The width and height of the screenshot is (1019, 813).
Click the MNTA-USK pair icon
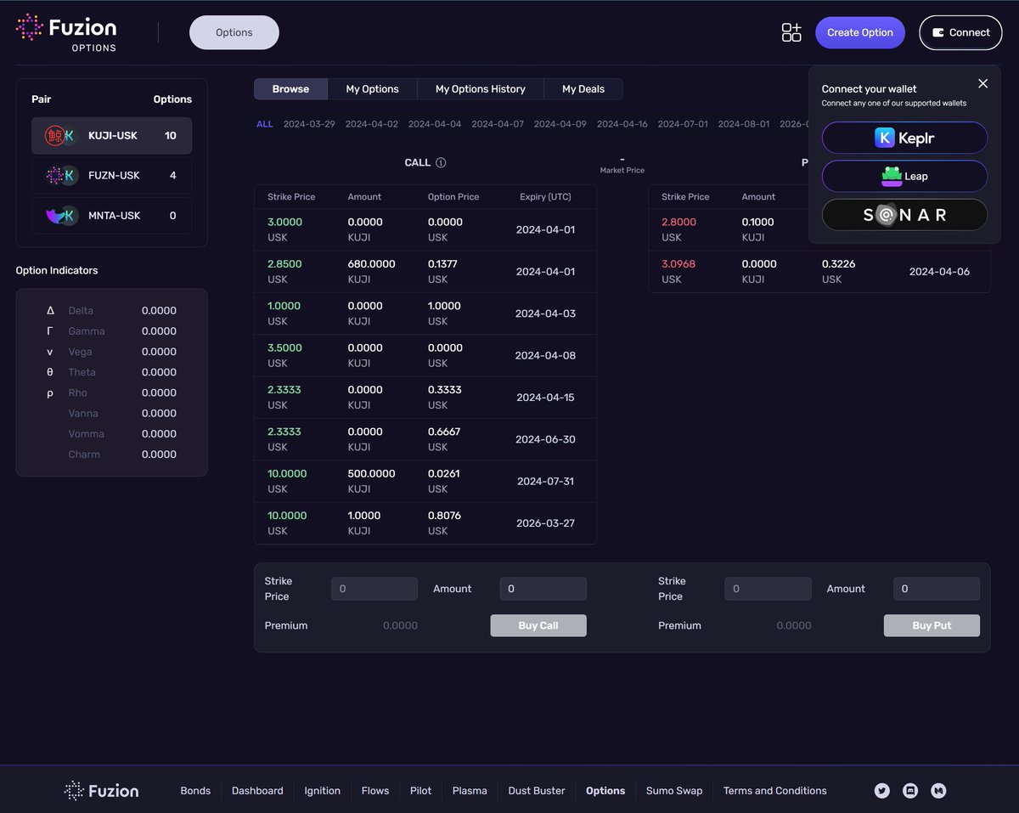point(61,216)
